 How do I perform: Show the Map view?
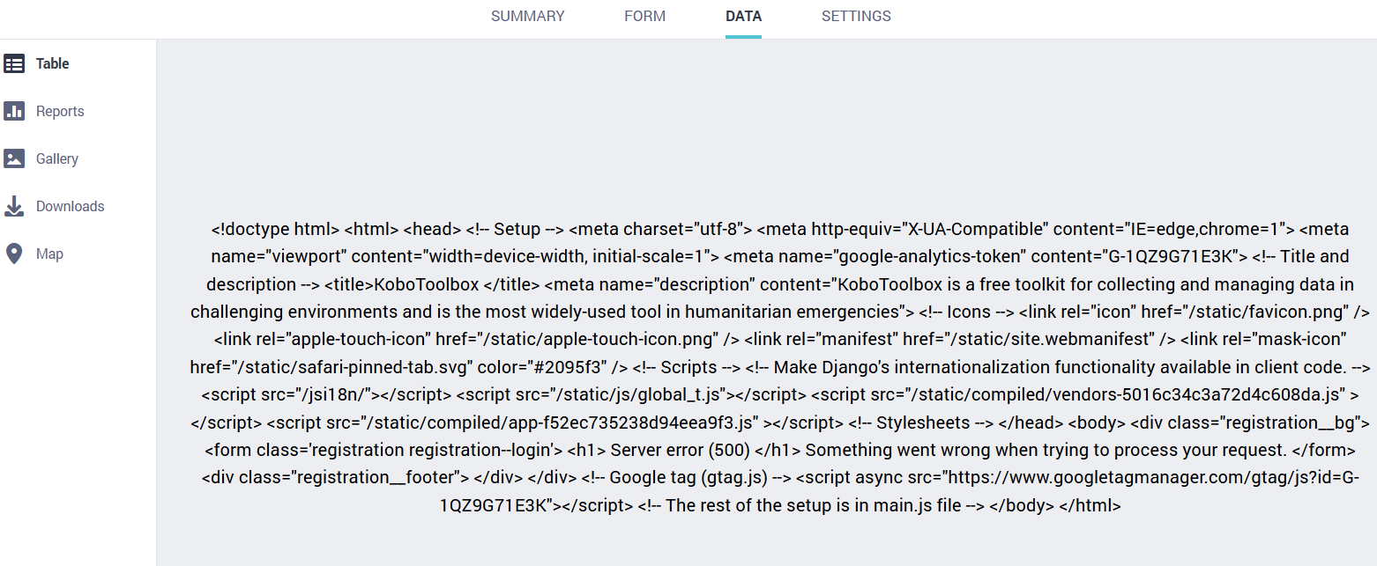tap(49, 254)
